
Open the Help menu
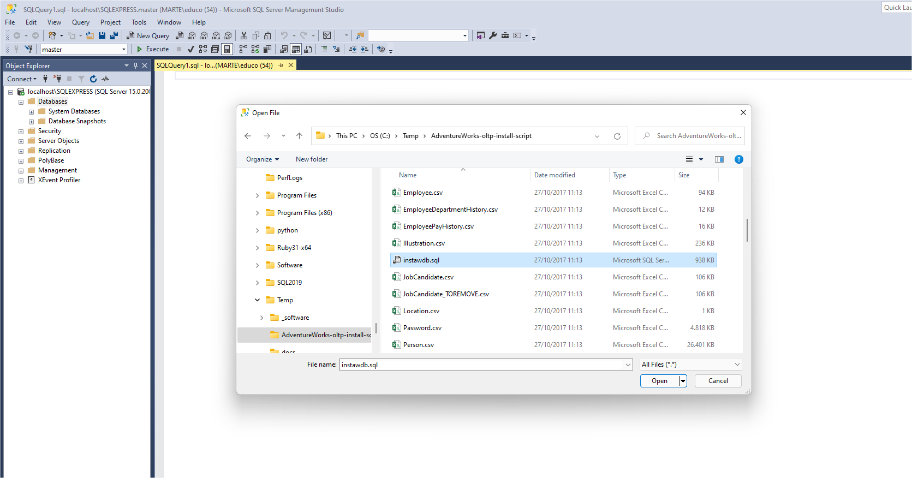pos(199,22)
